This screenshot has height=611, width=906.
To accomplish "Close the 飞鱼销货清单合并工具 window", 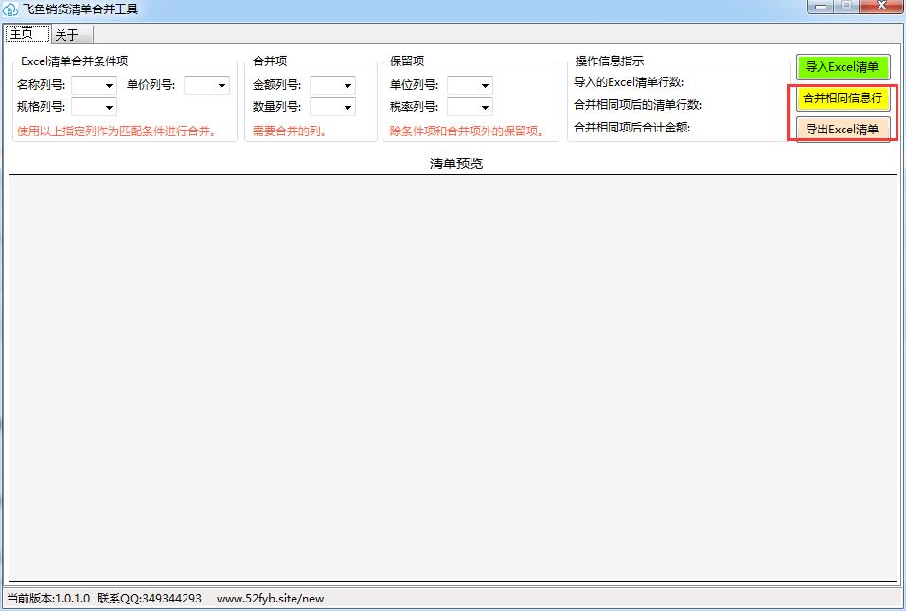I will coord(881,7).
